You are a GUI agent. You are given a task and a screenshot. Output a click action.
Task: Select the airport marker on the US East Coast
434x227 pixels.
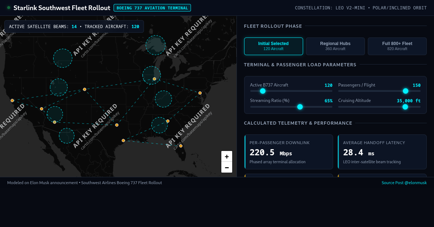click(x=200, y=93)
